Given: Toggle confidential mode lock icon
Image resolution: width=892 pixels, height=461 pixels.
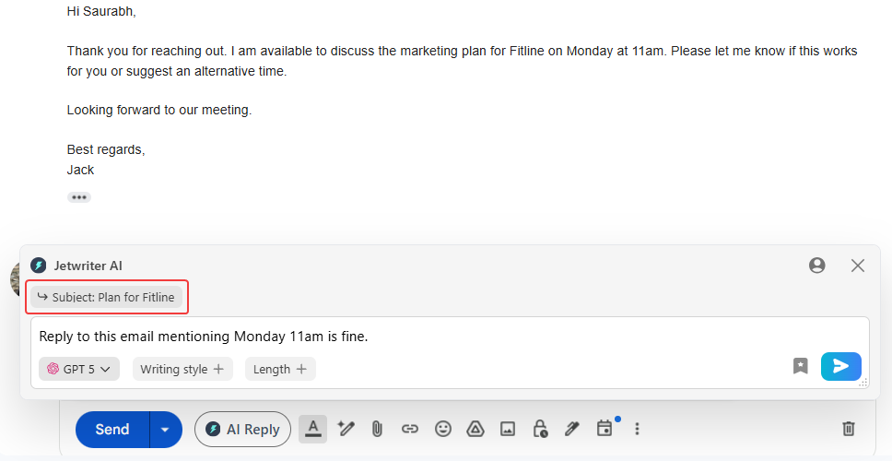Looking at the screenshot, I should click(x=540, y=429).
